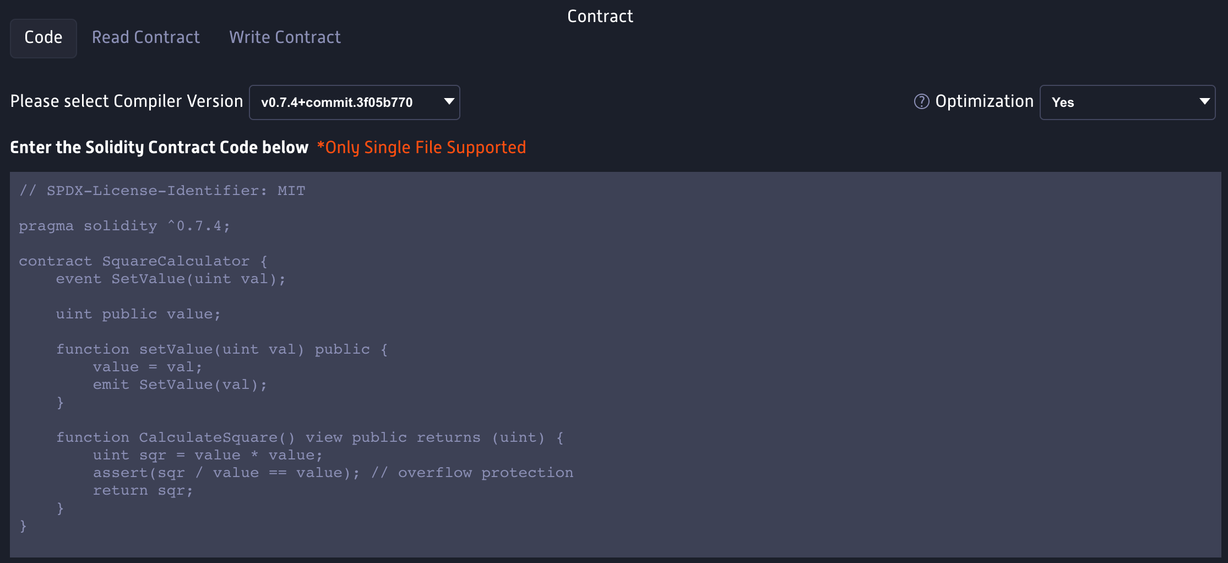Open the Optimization dropdown showing Yes
Screen dimensions: 1228x563
click(x=1127, y=102)
